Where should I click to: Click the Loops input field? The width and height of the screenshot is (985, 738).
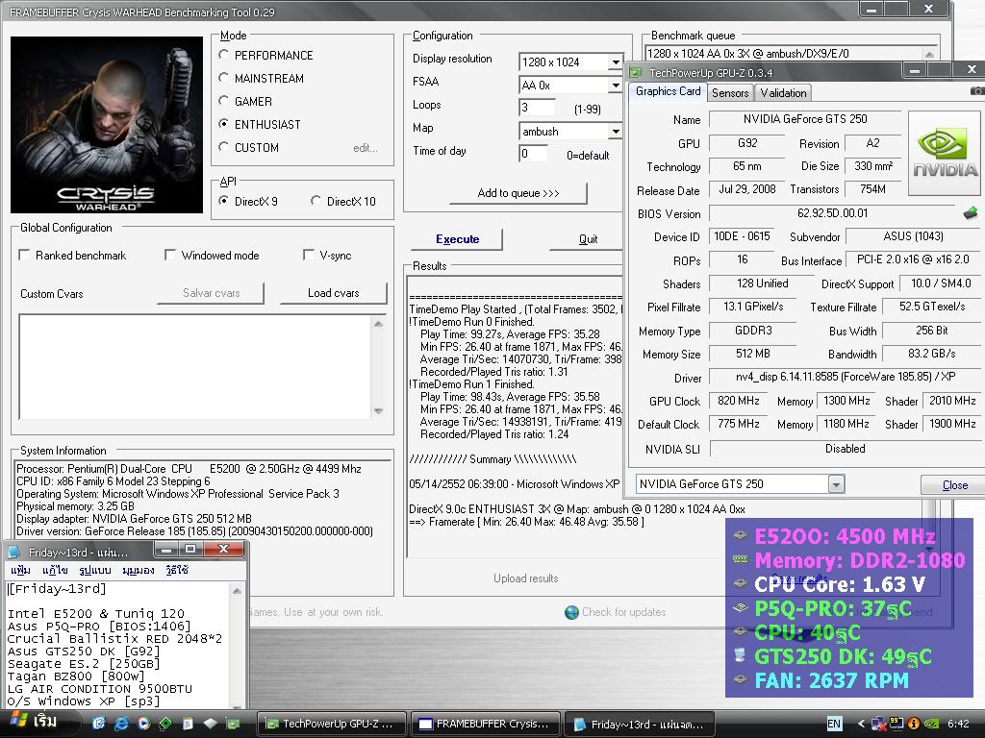click(537, 108)
